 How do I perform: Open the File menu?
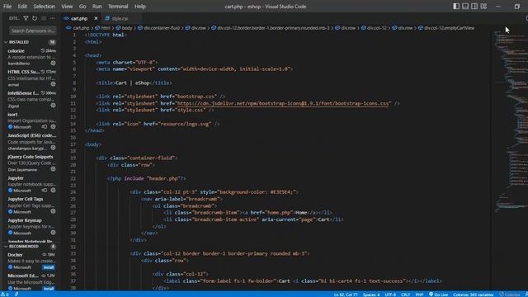(7, 7)
